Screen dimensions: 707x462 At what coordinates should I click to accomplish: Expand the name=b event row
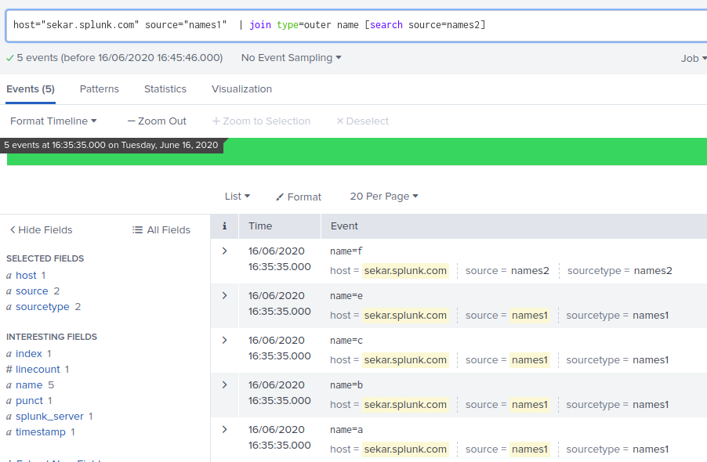coord(224,385)
